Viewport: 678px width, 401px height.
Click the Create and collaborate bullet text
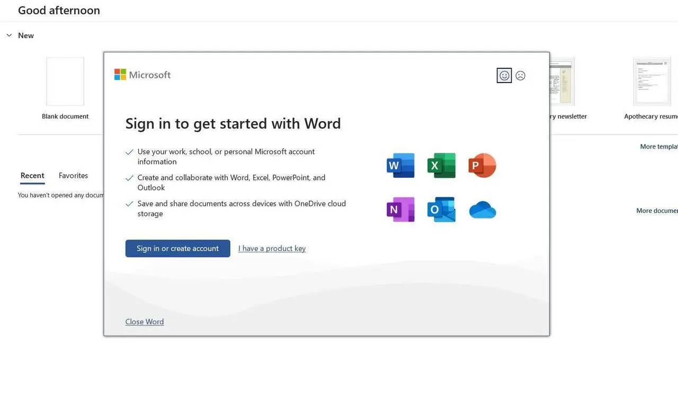click(231, 183)
